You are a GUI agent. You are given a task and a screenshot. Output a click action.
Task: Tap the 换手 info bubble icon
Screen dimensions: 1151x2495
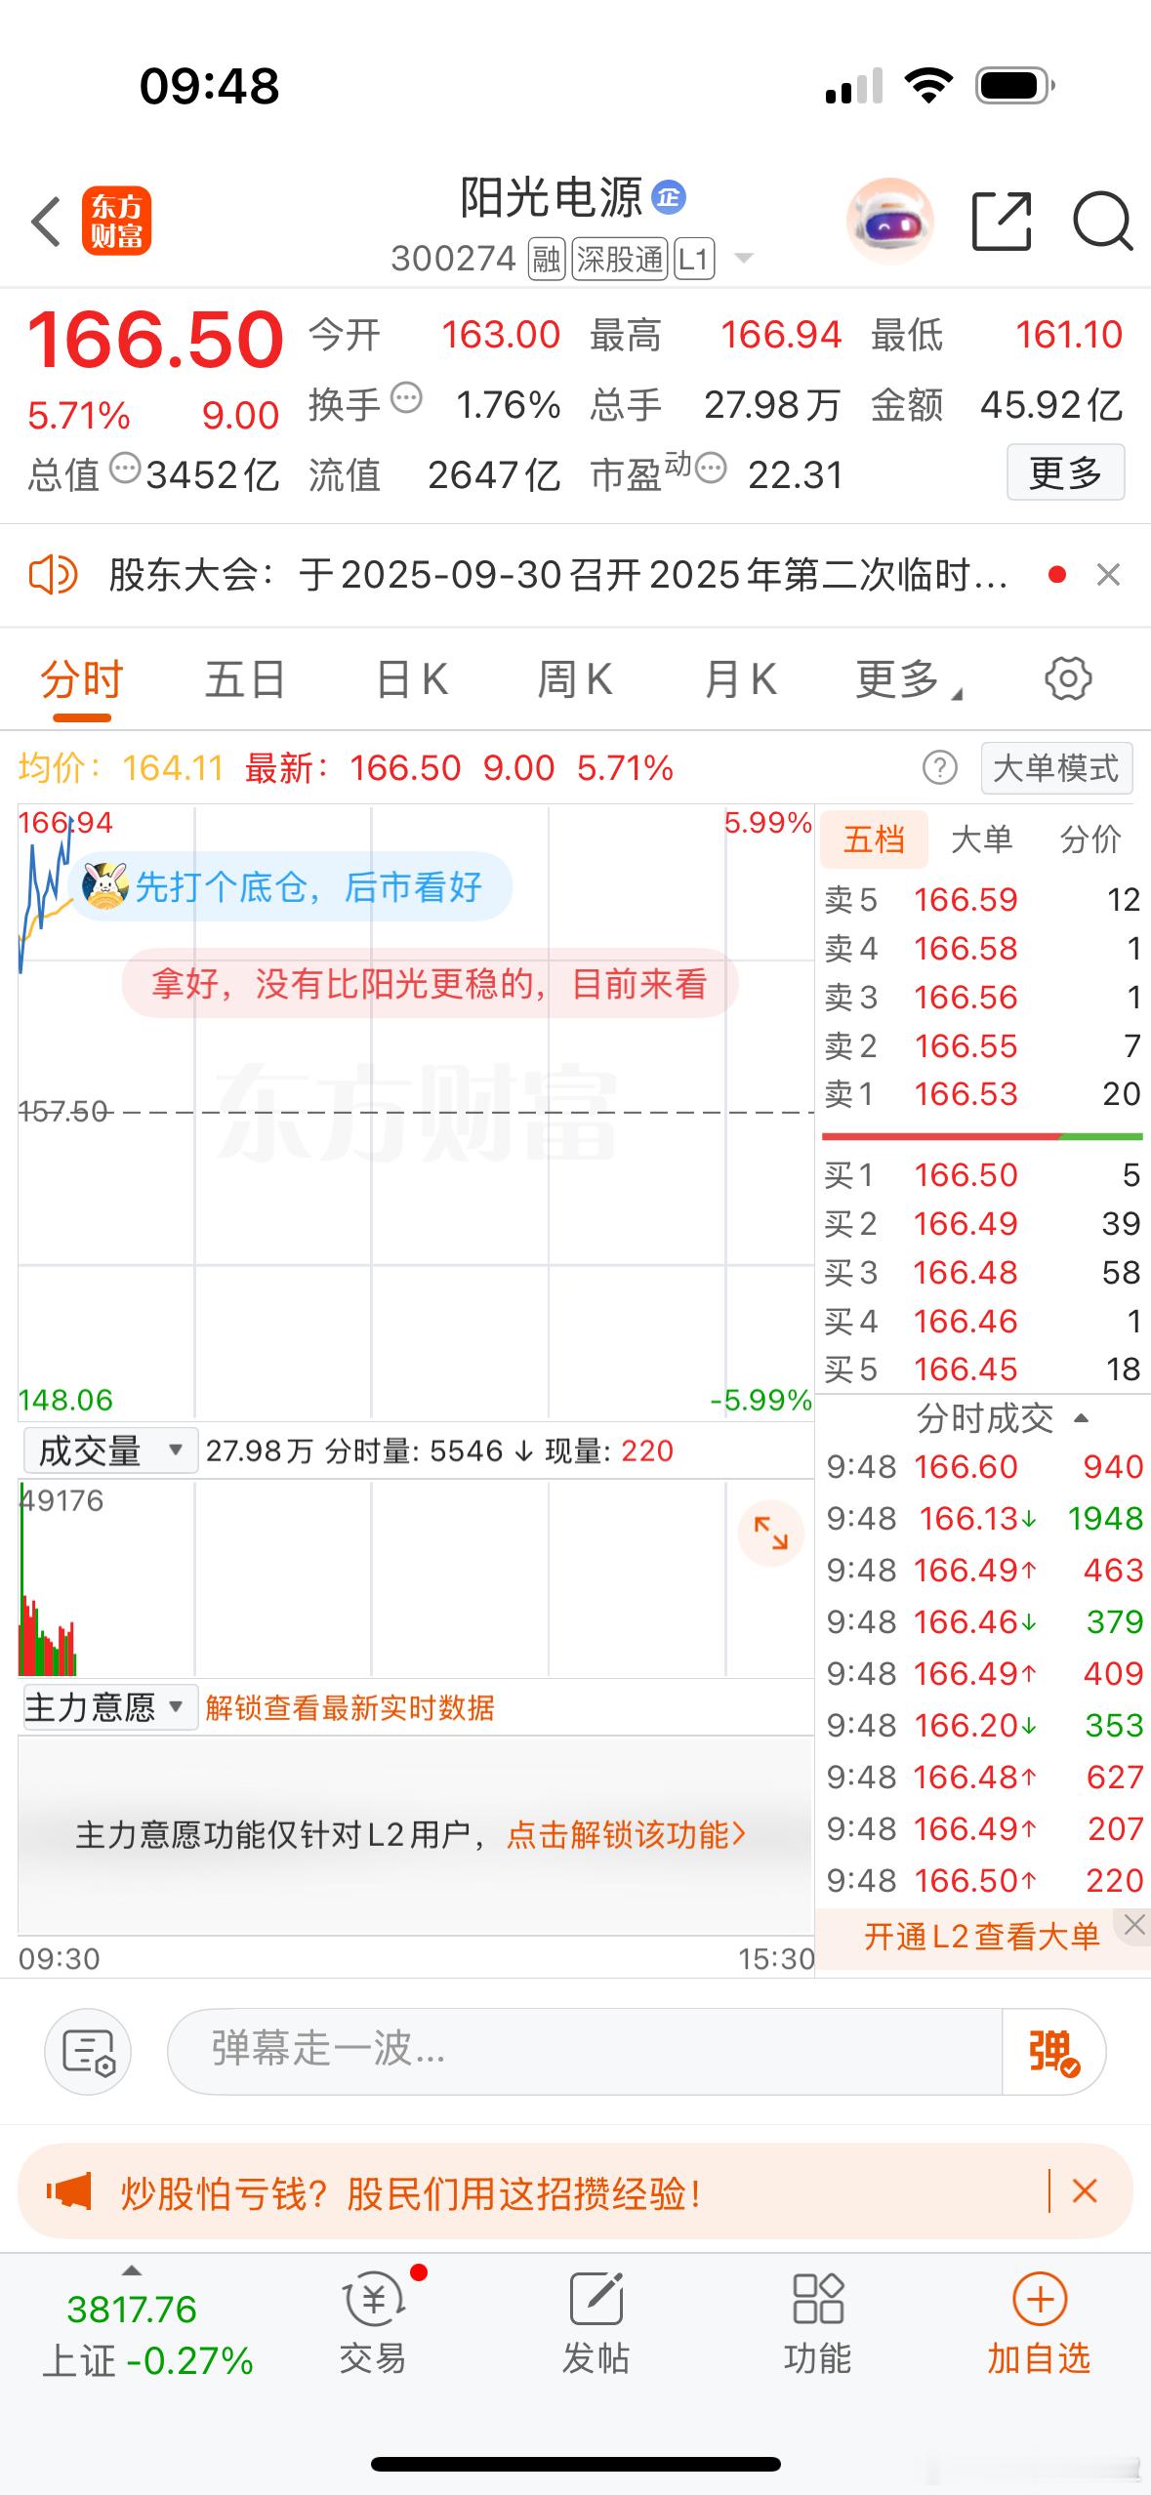[406, 398]
